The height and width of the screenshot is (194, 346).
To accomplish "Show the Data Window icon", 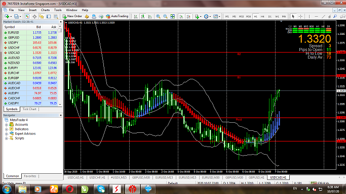I will click(34, 16).
